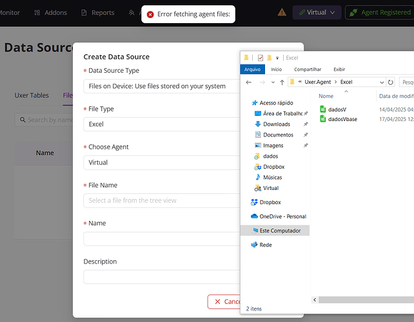Refresh the explorer folder view
The height and width of the screenshot is (322, 414).
click(x=390, y=82)
